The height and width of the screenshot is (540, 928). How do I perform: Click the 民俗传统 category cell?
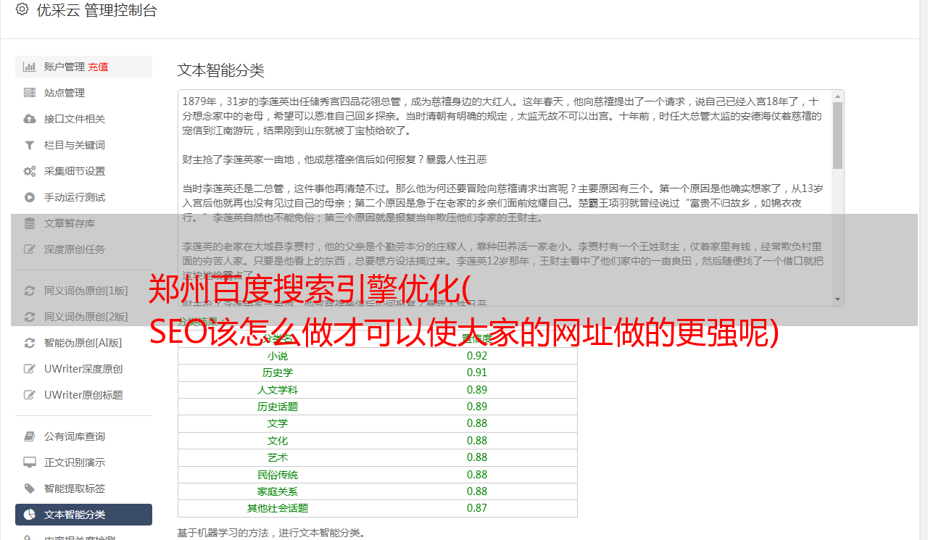[278, 475]
